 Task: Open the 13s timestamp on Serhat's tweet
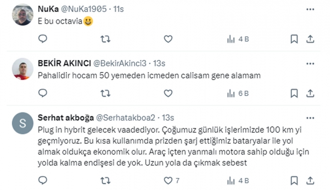coord(168,118)
